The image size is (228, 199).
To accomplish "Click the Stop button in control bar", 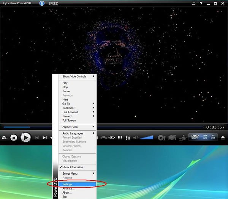I will 14,137.
